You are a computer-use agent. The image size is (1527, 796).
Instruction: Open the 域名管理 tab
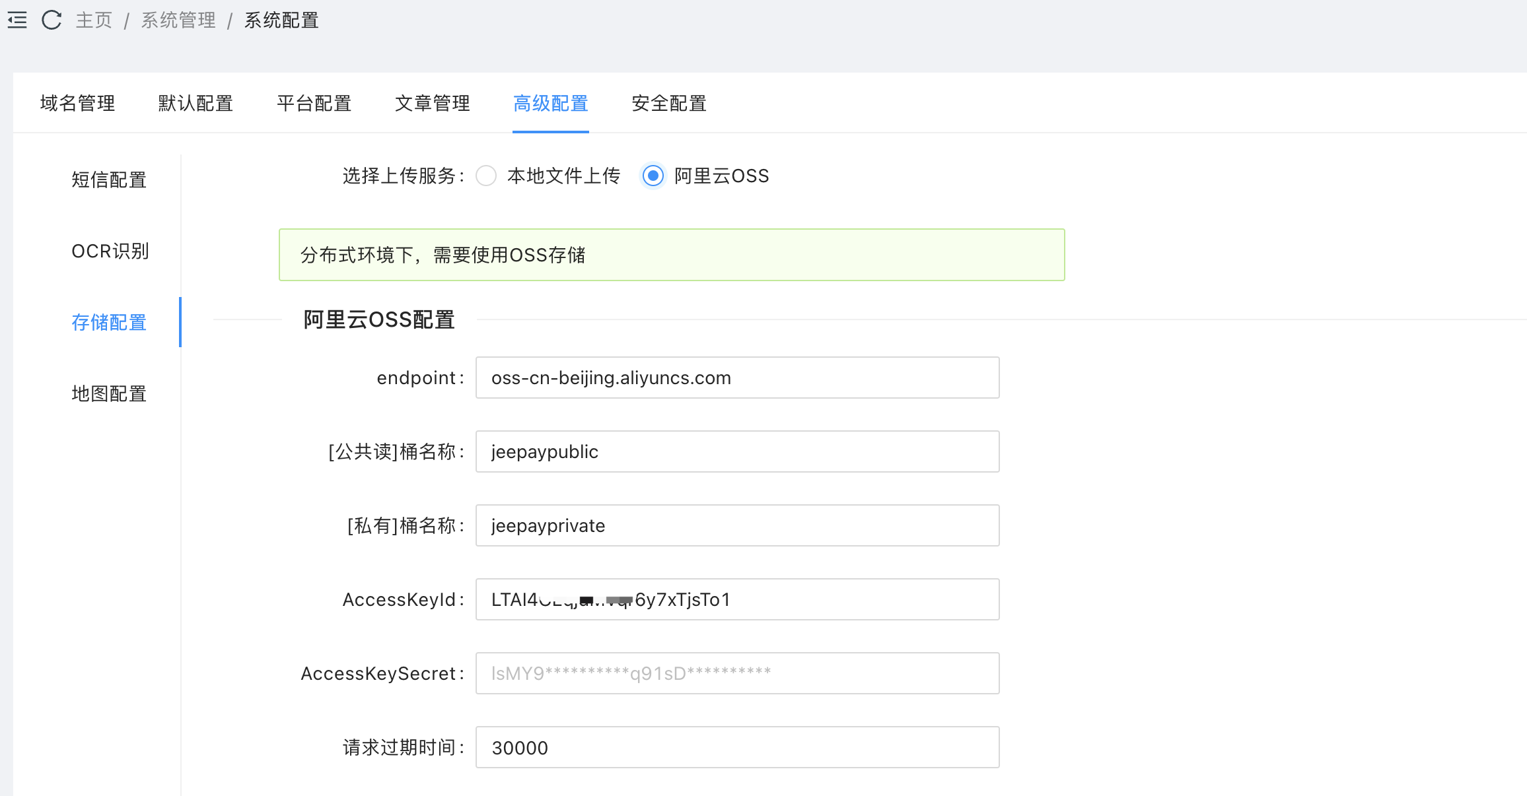coord(77,104)
